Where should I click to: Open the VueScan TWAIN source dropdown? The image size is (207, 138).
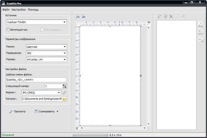[x=36, y=22]
